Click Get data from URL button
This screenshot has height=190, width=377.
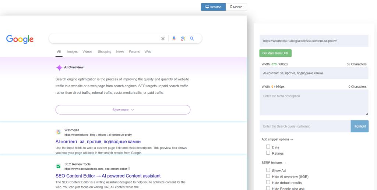coord(275,53)
